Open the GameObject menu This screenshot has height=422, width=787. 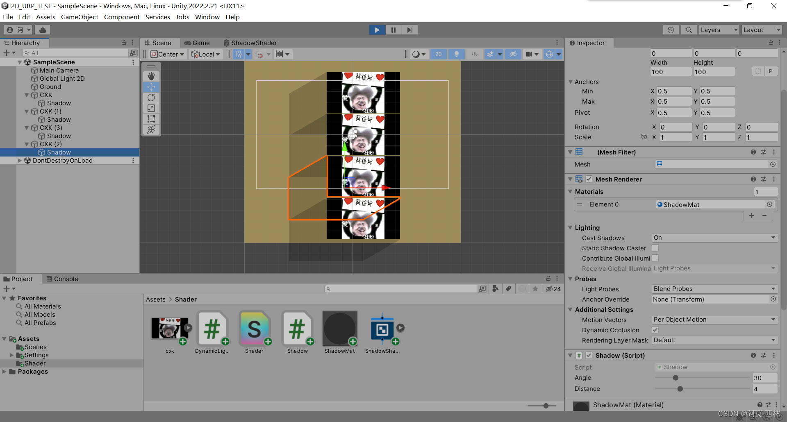(x=80, y=17)
